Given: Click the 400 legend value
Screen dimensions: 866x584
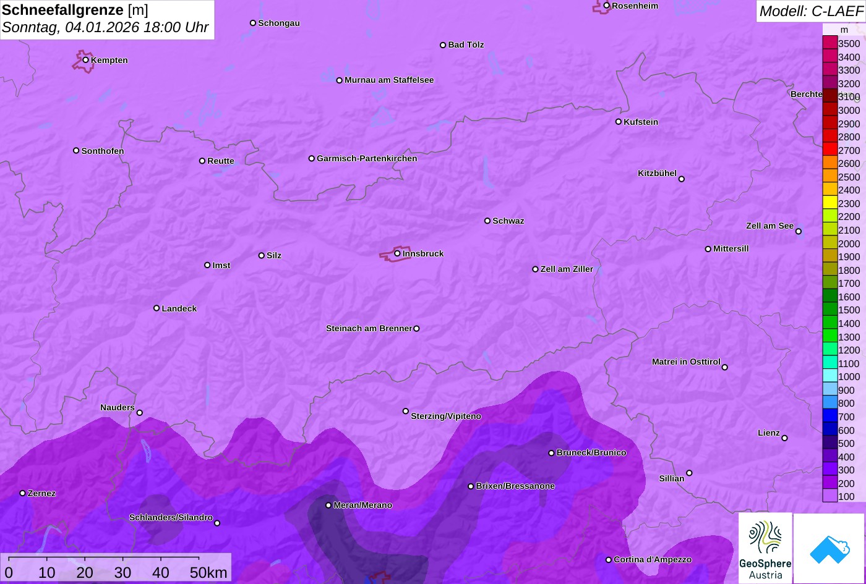Looking at the screenshot, I should (846, 457).
